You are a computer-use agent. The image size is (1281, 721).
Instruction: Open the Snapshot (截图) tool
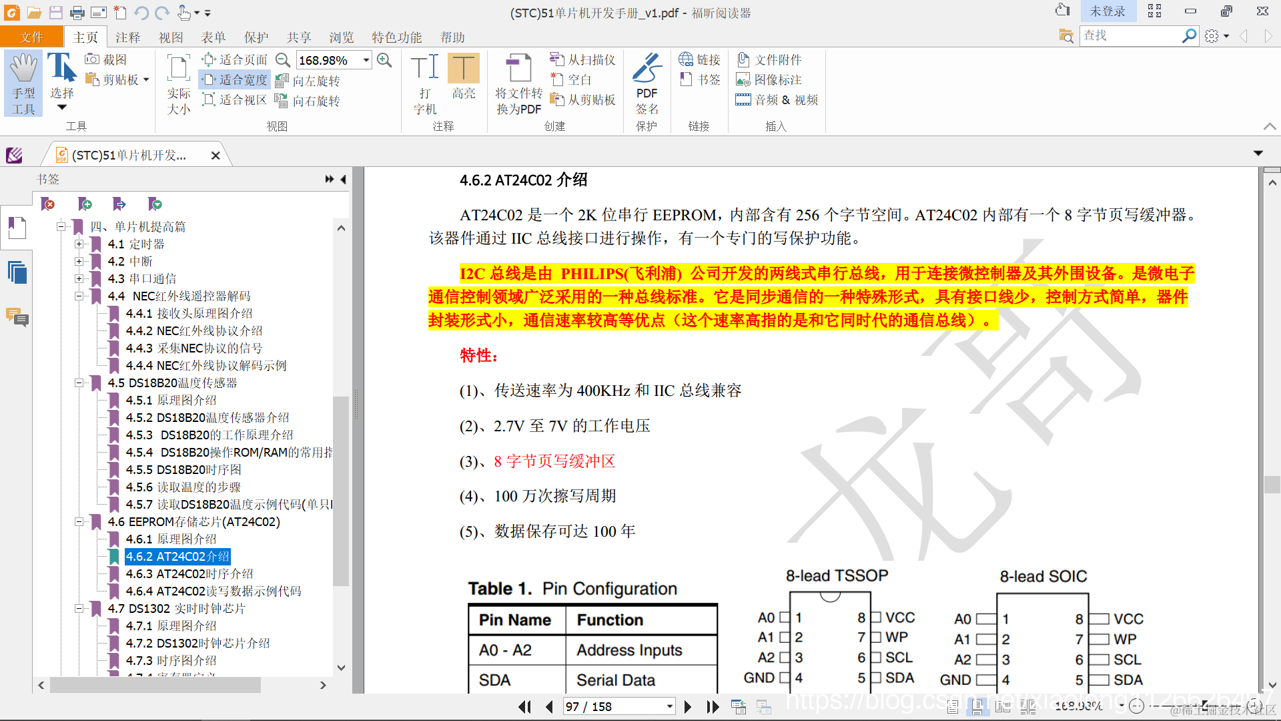click(106, 59)
